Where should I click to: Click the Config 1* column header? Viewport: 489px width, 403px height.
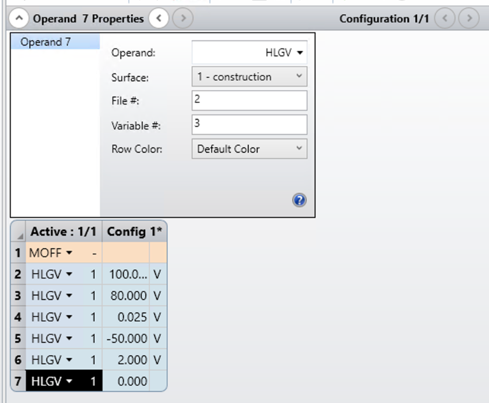pos(134,231)
